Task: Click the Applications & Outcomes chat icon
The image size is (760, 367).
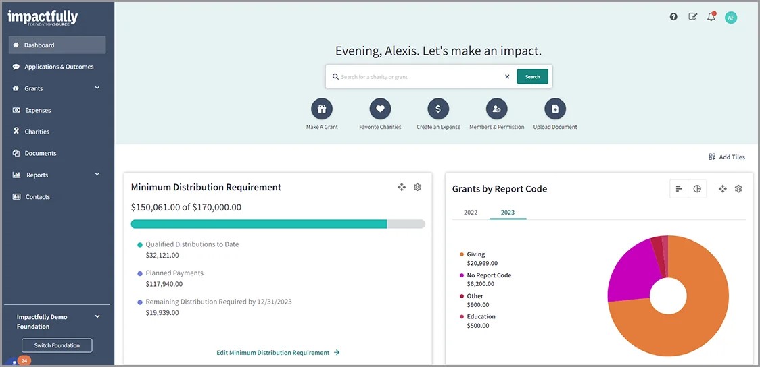Action: pyautogui.click(x=16, y=67)
